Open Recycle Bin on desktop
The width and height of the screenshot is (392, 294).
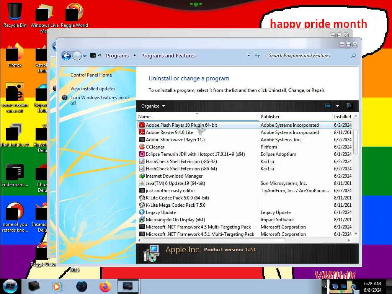click(15, 15)
